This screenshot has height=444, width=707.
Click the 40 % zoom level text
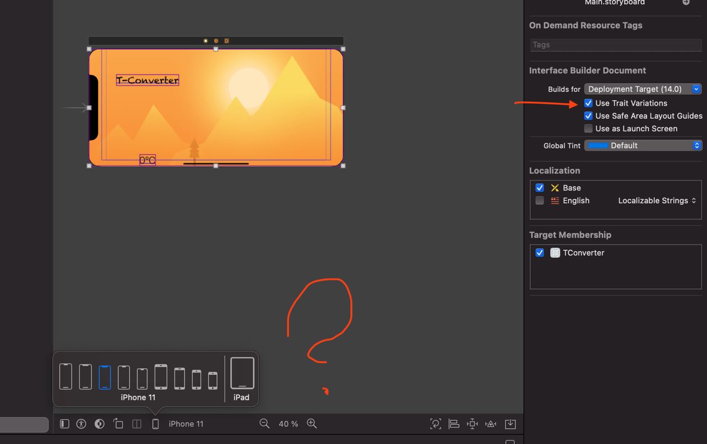pos(288,424)
